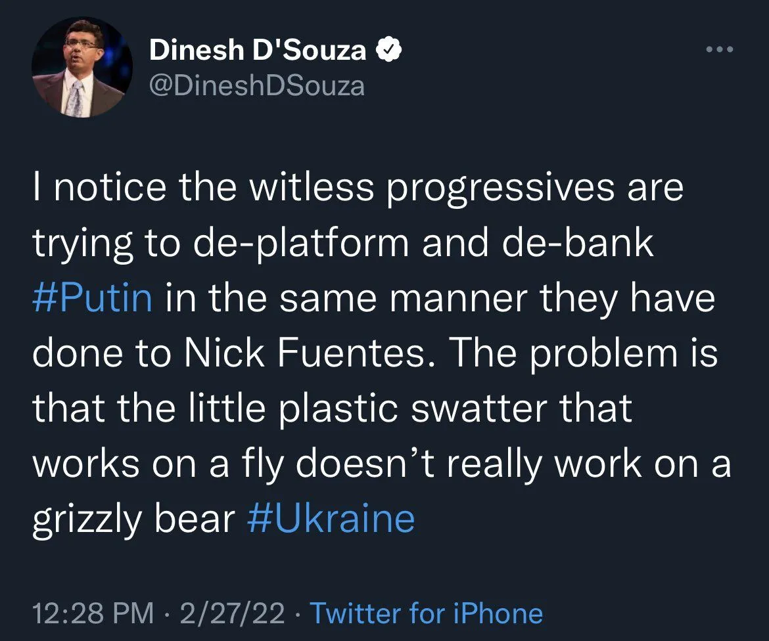Open the #Putin hashtag
The width and height of the screenshot is (769, 641).
tap(92, 299)
